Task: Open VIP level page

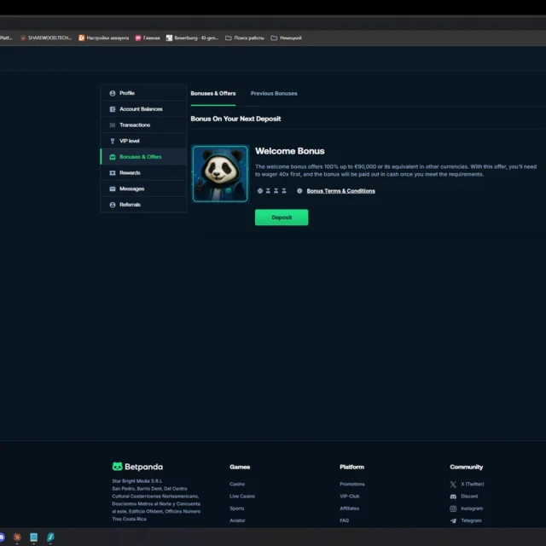Action: 143,141
